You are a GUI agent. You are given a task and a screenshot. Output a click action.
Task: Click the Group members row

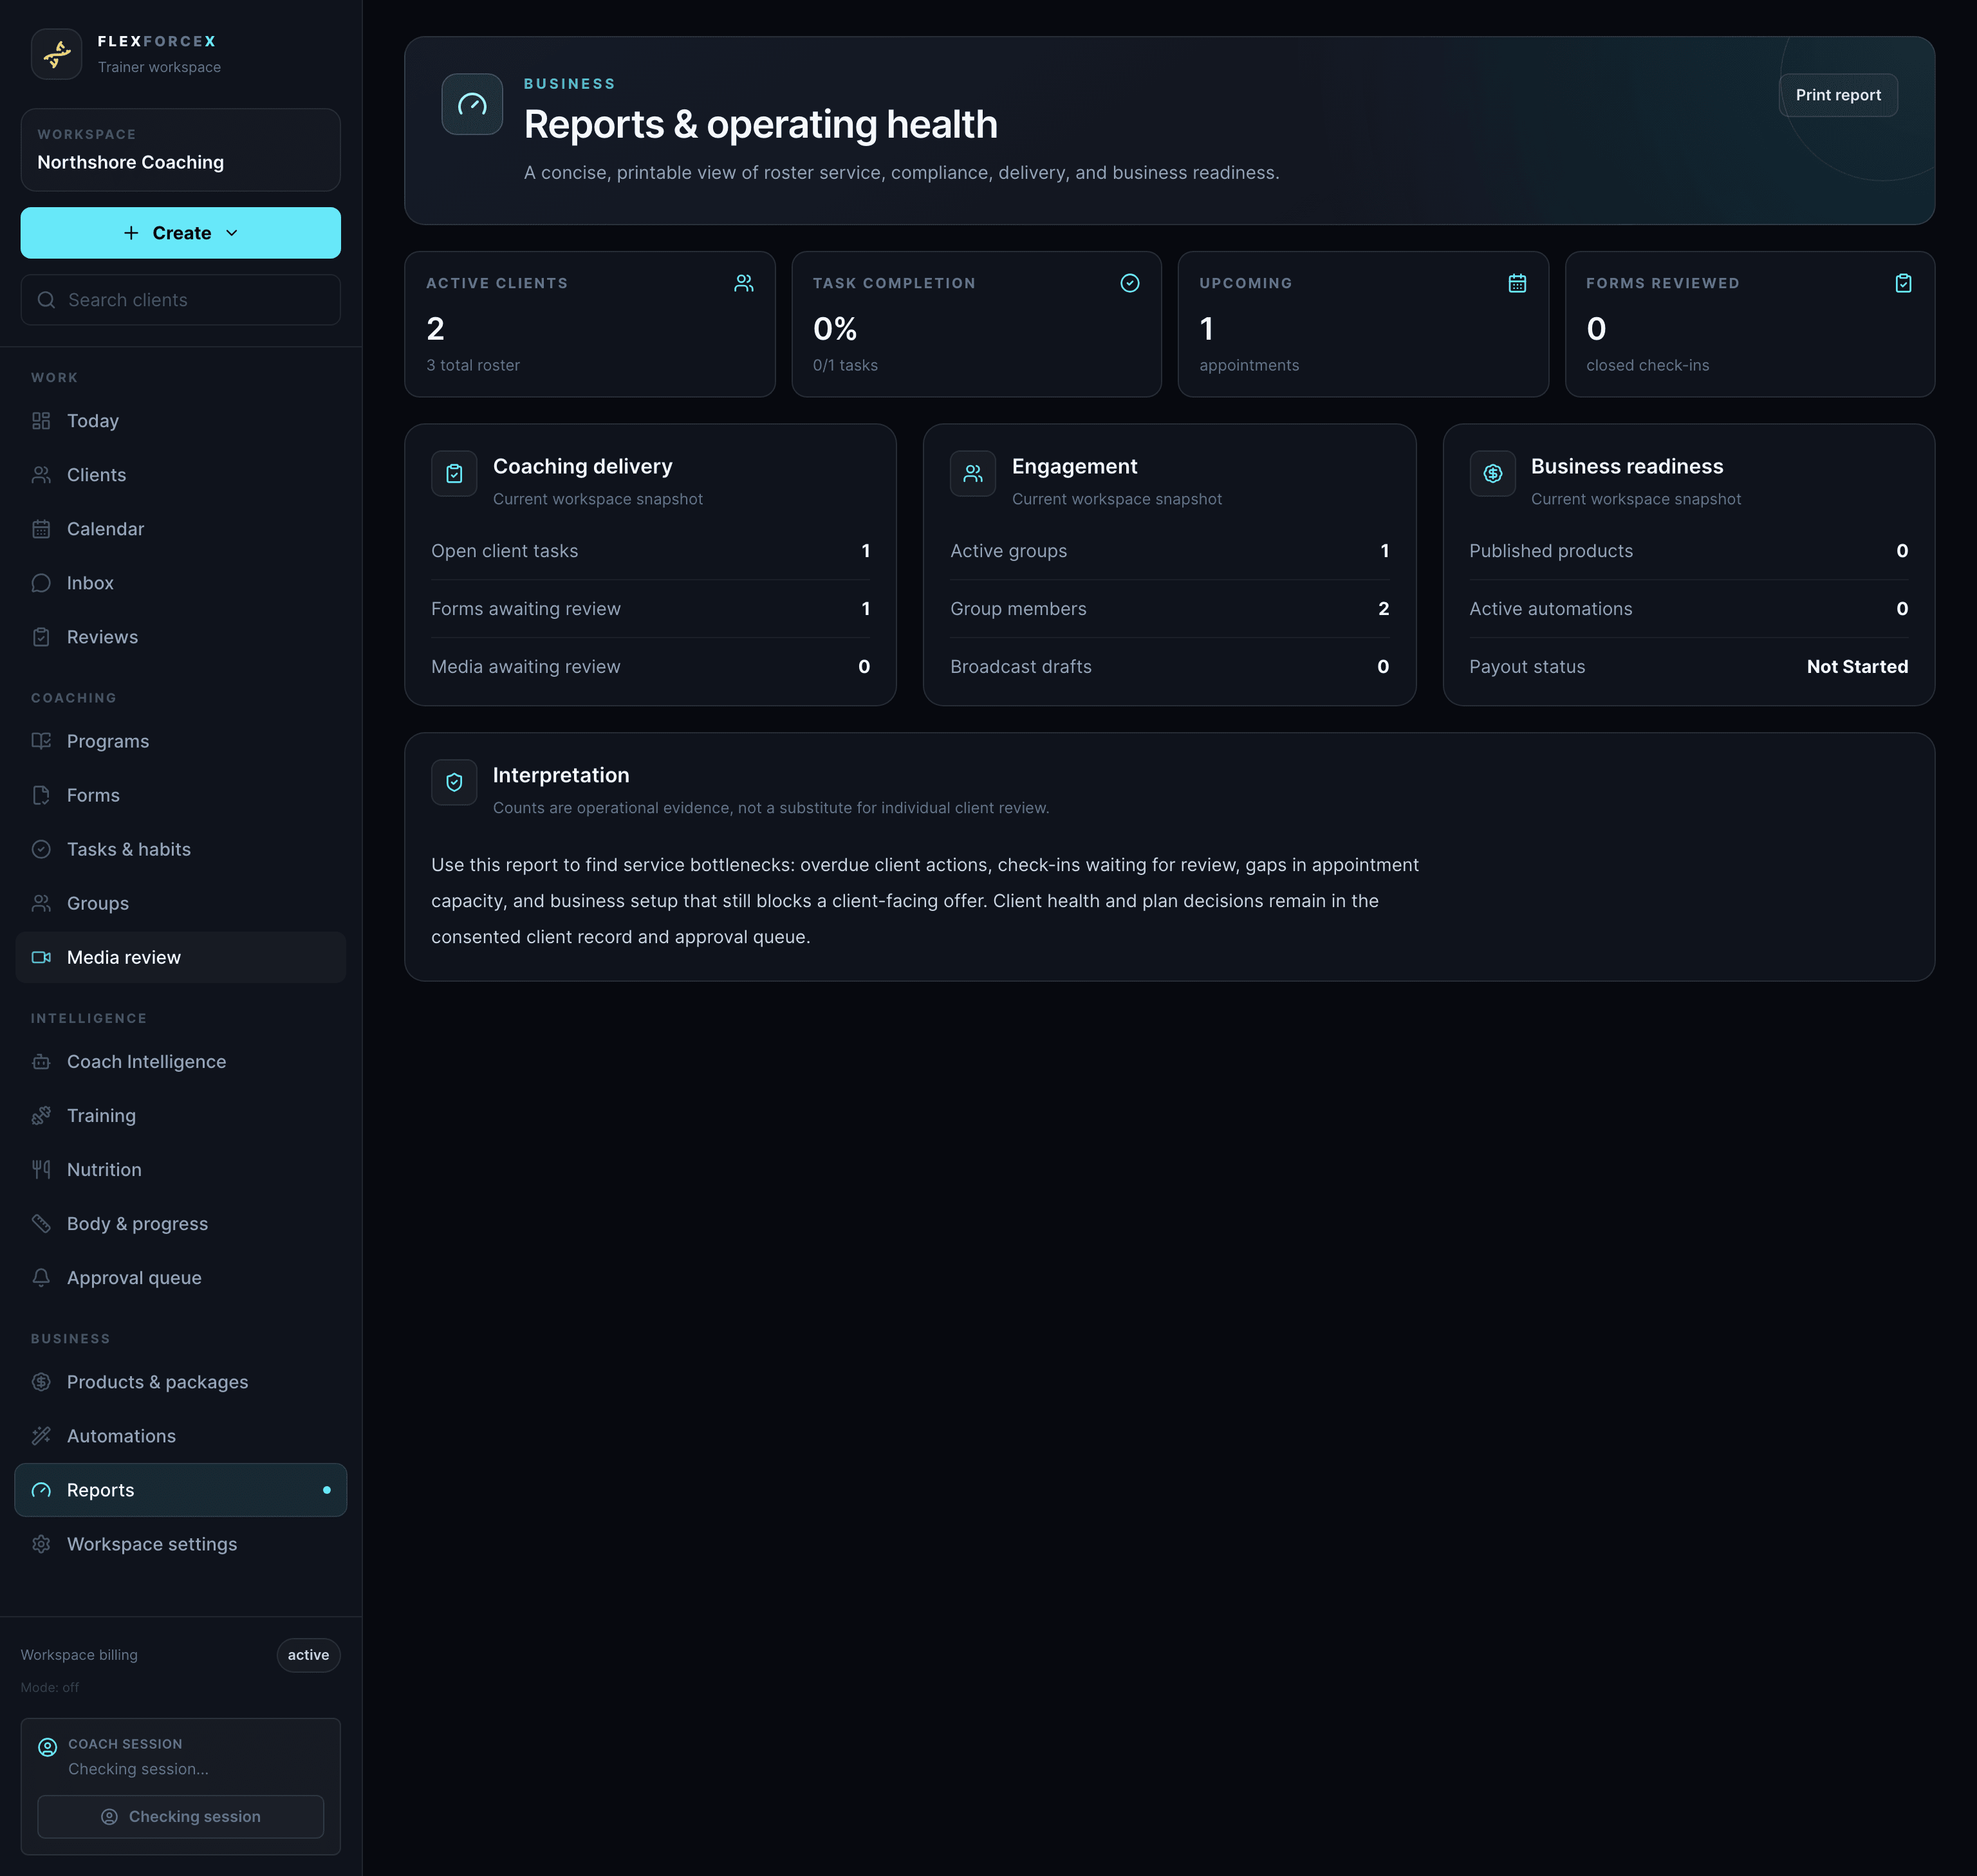(1169, 609)
